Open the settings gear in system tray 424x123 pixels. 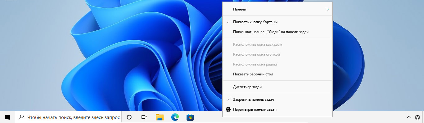point(417,117)
